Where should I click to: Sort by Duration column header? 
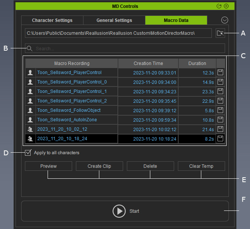pos(197,63)
